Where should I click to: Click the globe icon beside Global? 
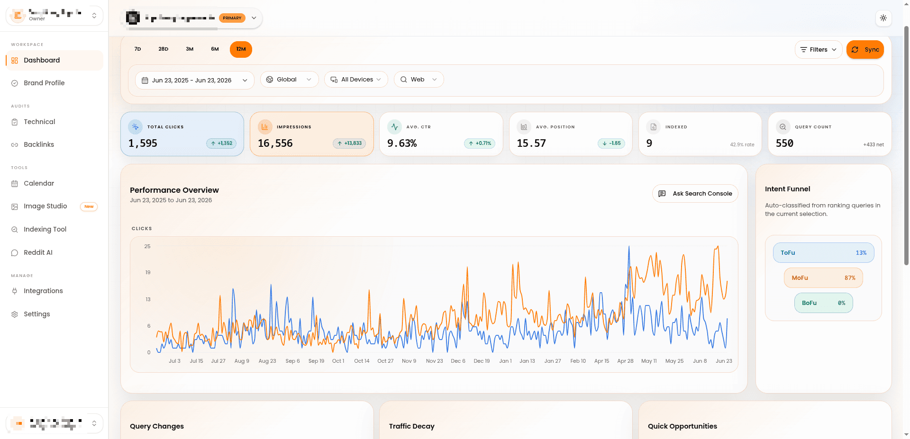270,80
